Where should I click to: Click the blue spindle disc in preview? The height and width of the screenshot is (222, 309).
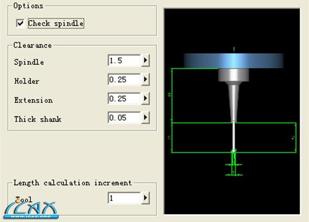(234, 61)
